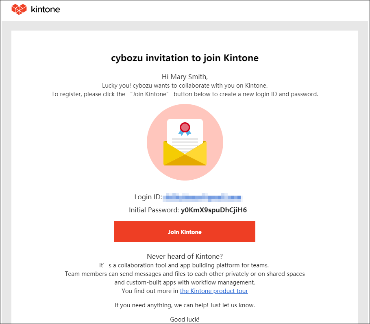Click the invitation heading text
This screenshot has height=324, width=370.
pyautogui.click(x=185, y=58)
